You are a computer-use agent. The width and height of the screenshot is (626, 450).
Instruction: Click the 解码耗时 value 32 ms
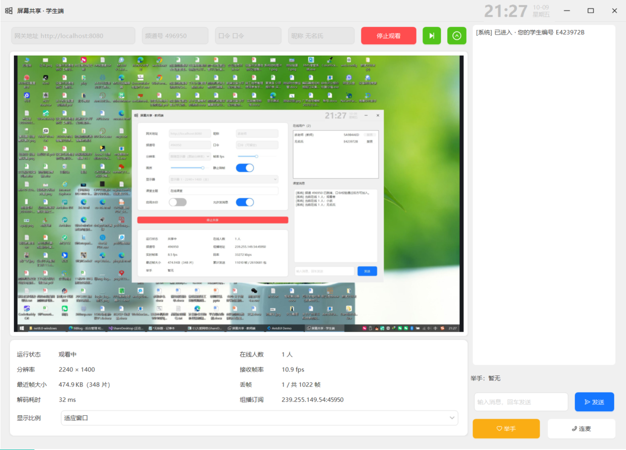point(67,400)
